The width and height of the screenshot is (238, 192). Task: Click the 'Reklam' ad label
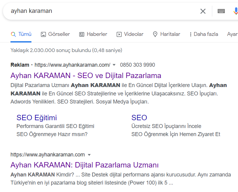pyautogui.click(x=20, y=65)
